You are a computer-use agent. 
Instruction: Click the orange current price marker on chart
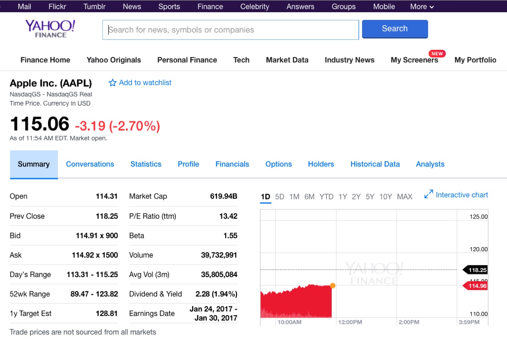tap(333, 286)
